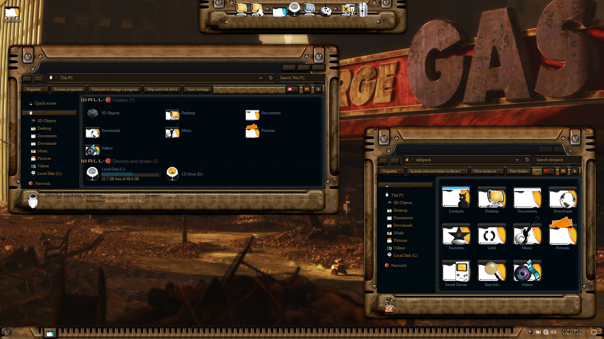The width and height of the screenshot is (604, 339).
Task: Click the New folder button
Action: [x=518, y=171]
